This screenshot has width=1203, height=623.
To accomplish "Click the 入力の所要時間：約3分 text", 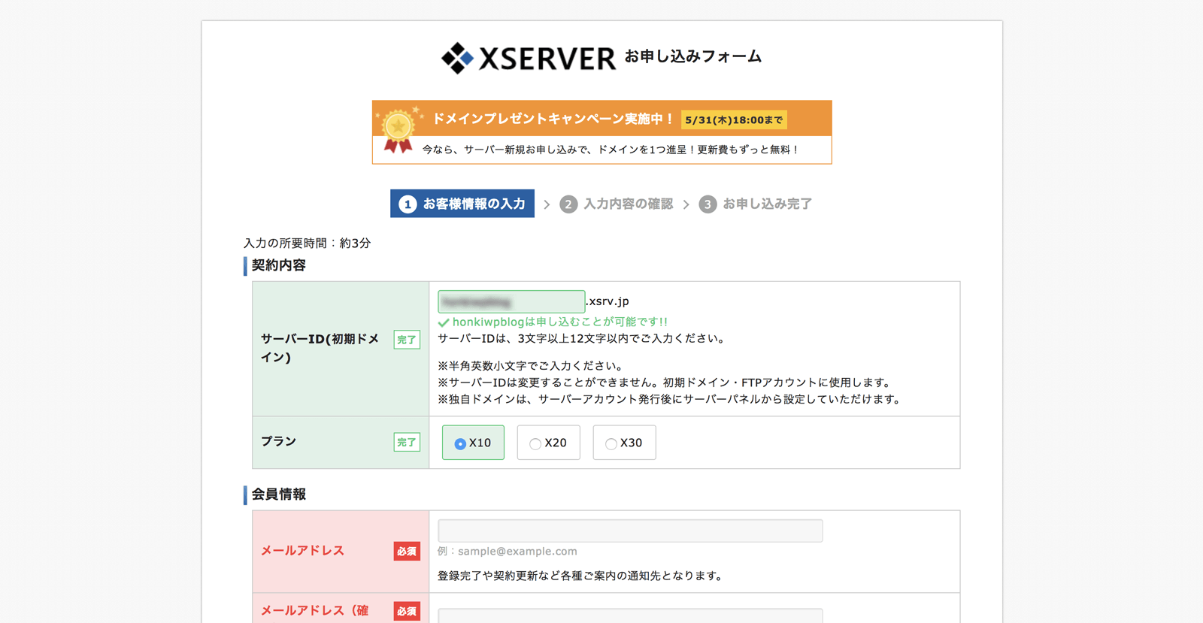I will pos(308,243).
